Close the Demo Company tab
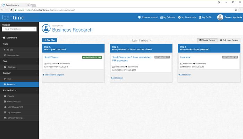 (28, 5)
